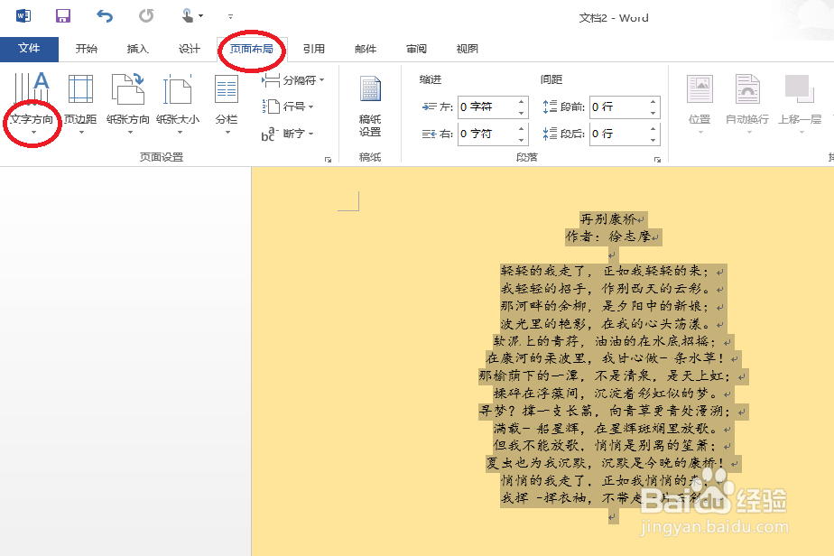
Task: Increase the 段后 spacing value
Action: 653,128
